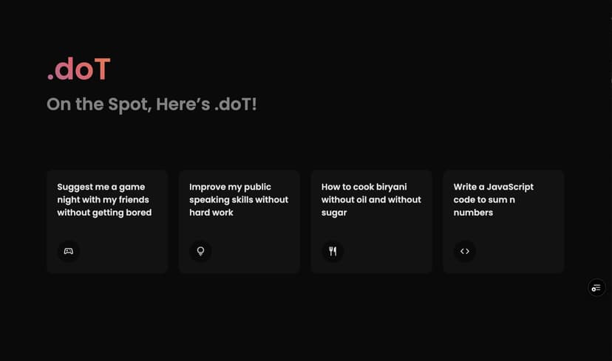Choose the JavaScript sum numbers card
612x361 pixels.
coord(503,221)
